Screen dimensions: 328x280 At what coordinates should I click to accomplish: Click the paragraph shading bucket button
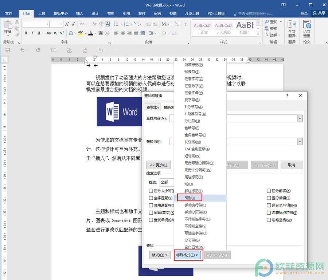tap(164, 33)
